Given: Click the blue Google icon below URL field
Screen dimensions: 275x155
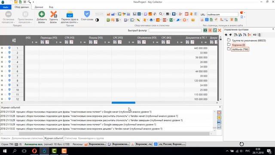Looking at the screenshot, I should (207, 20).
